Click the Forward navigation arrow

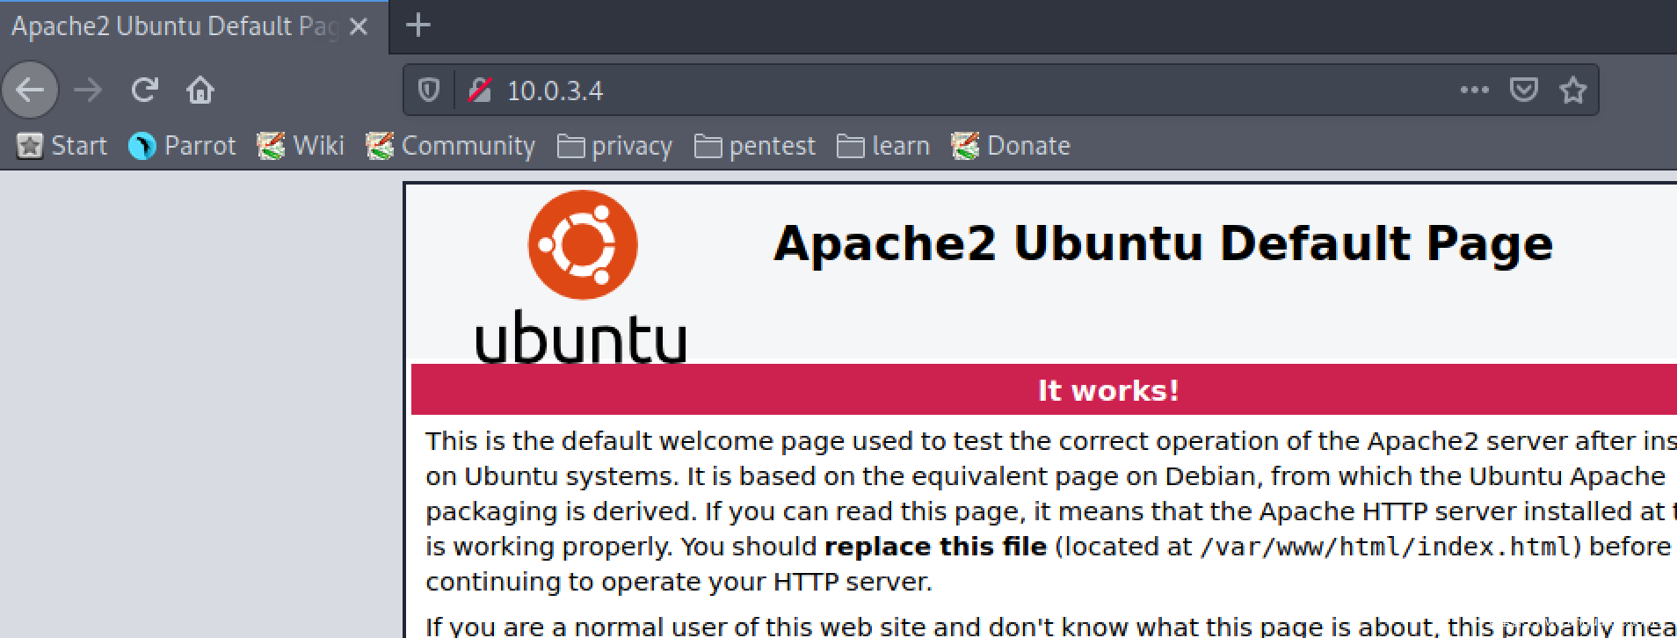click(88, 90)
